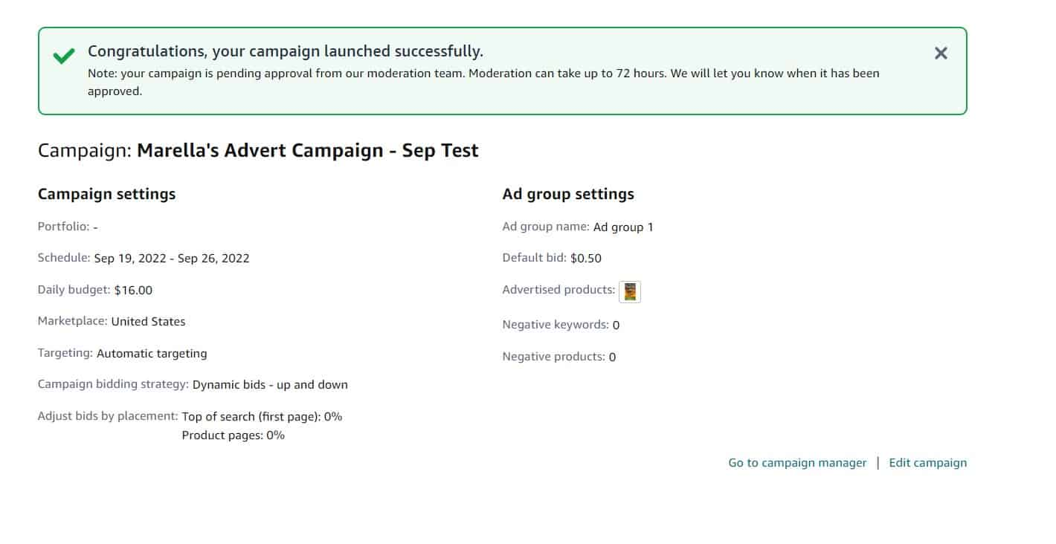The image size is (1056, 544).
Task: Click the $16.00 daily budget value
Action: click(133, 291)
